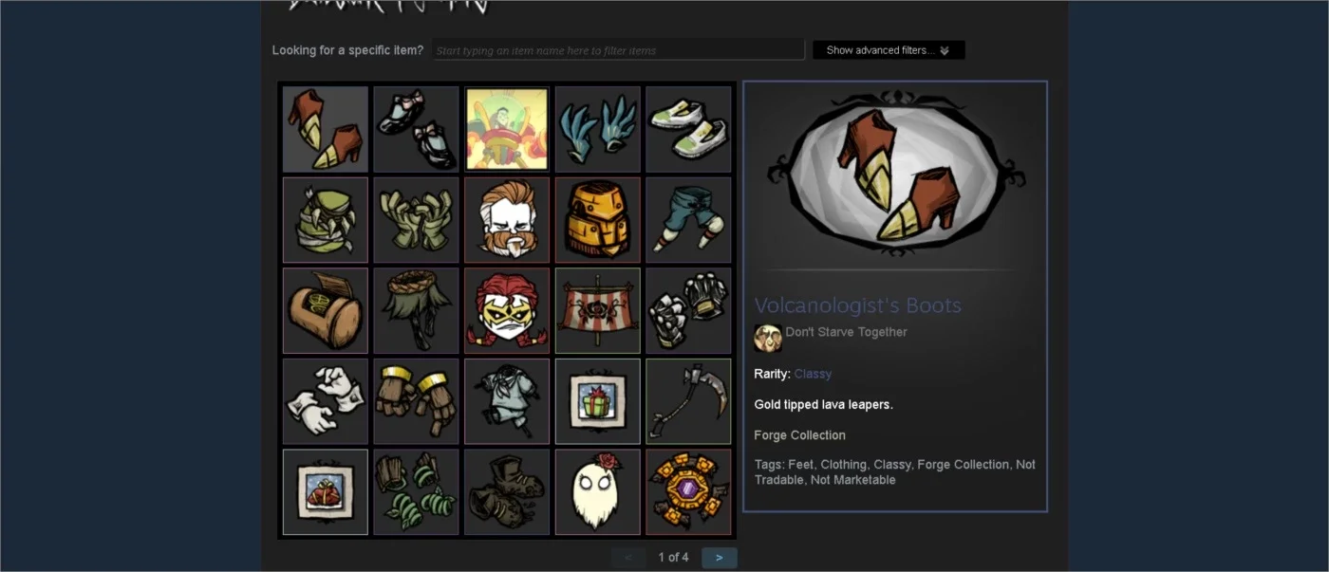Viewport: 1329px width, 572px height.
Task: Click the item name filter input field
Action: pos(618,50)
